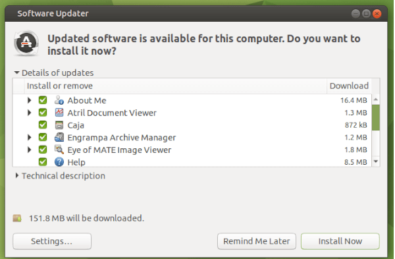Click the Eye of MATE magnifier icon

pos(59,150)
